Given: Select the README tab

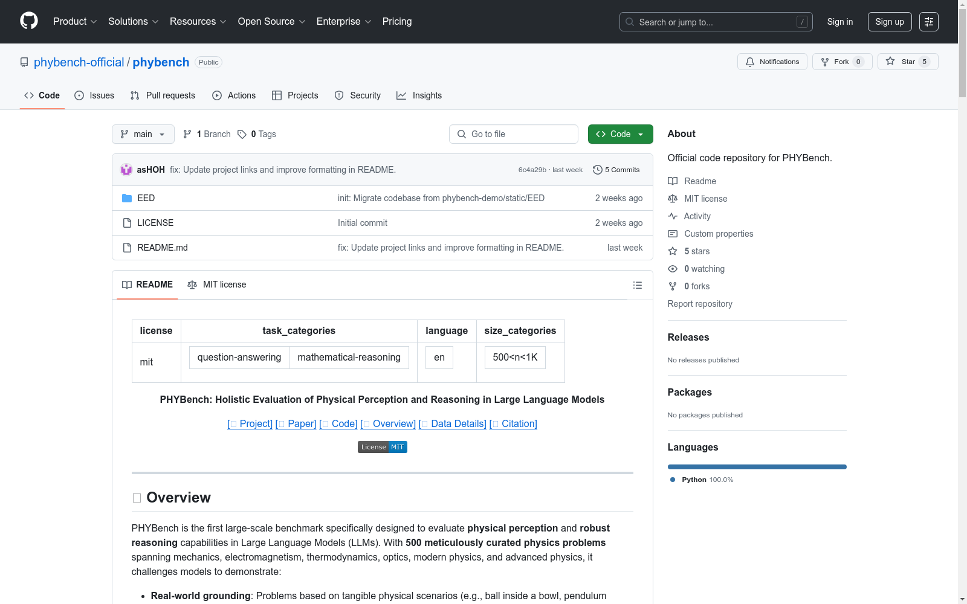Looking at the screenshot, I should pyautogui.click(x=147, y=284).
